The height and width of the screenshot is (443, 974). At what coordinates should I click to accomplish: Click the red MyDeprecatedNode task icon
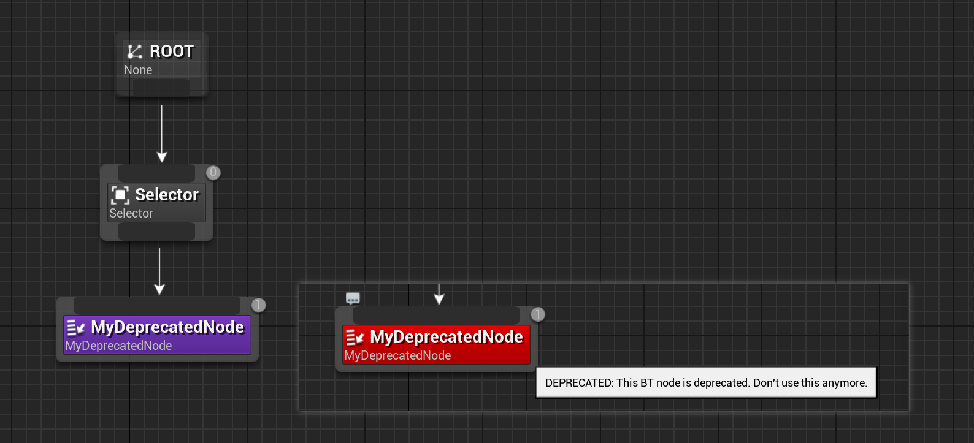click(355, 338)
